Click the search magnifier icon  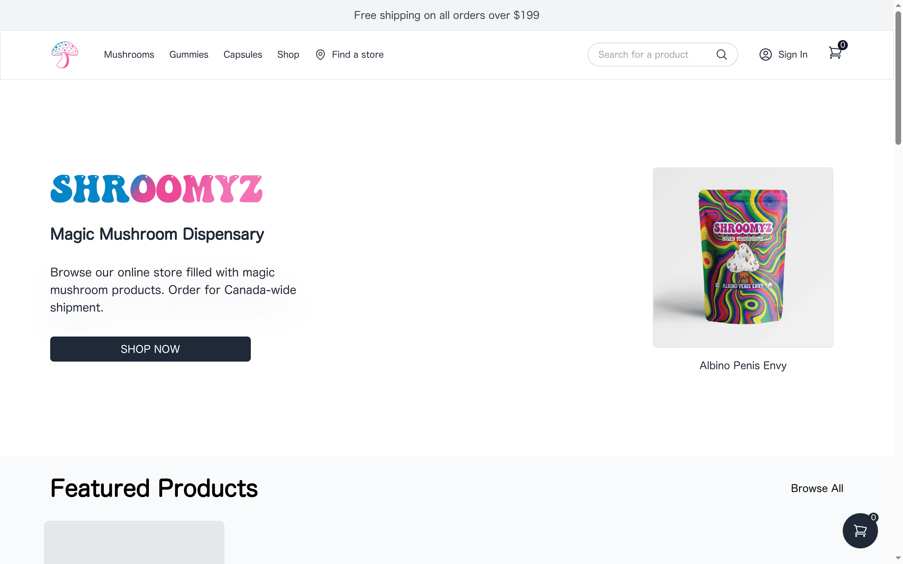[722, 55]
